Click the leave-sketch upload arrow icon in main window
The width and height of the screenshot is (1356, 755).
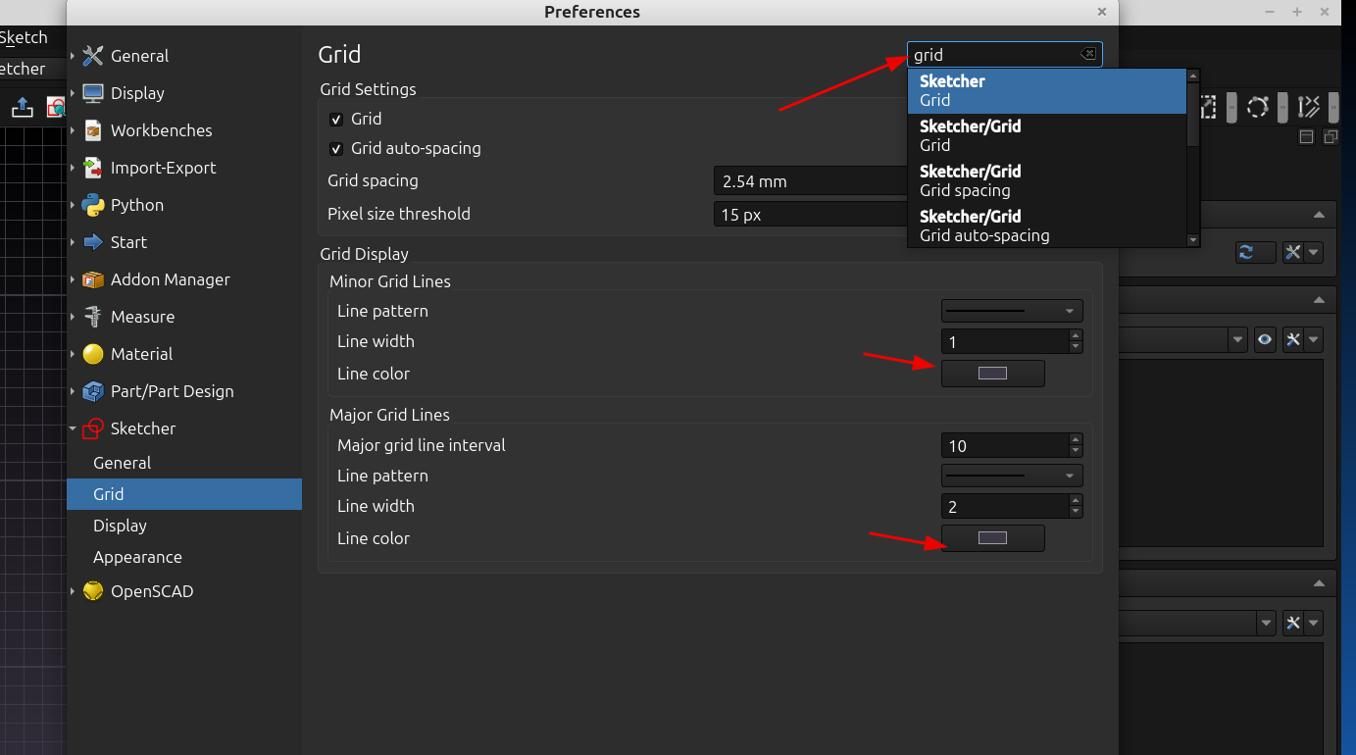click(x=23, y=107)
